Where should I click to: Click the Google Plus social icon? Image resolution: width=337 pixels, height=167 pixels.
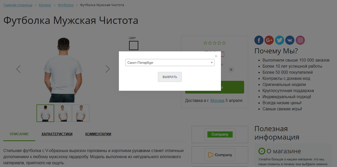click(269, 40)
